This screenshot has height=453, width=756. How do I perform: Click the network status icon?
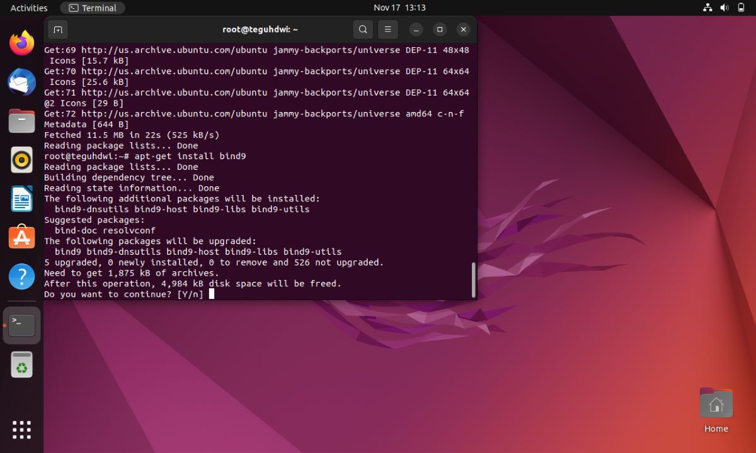pyautogui.click(x=707, y=8)
